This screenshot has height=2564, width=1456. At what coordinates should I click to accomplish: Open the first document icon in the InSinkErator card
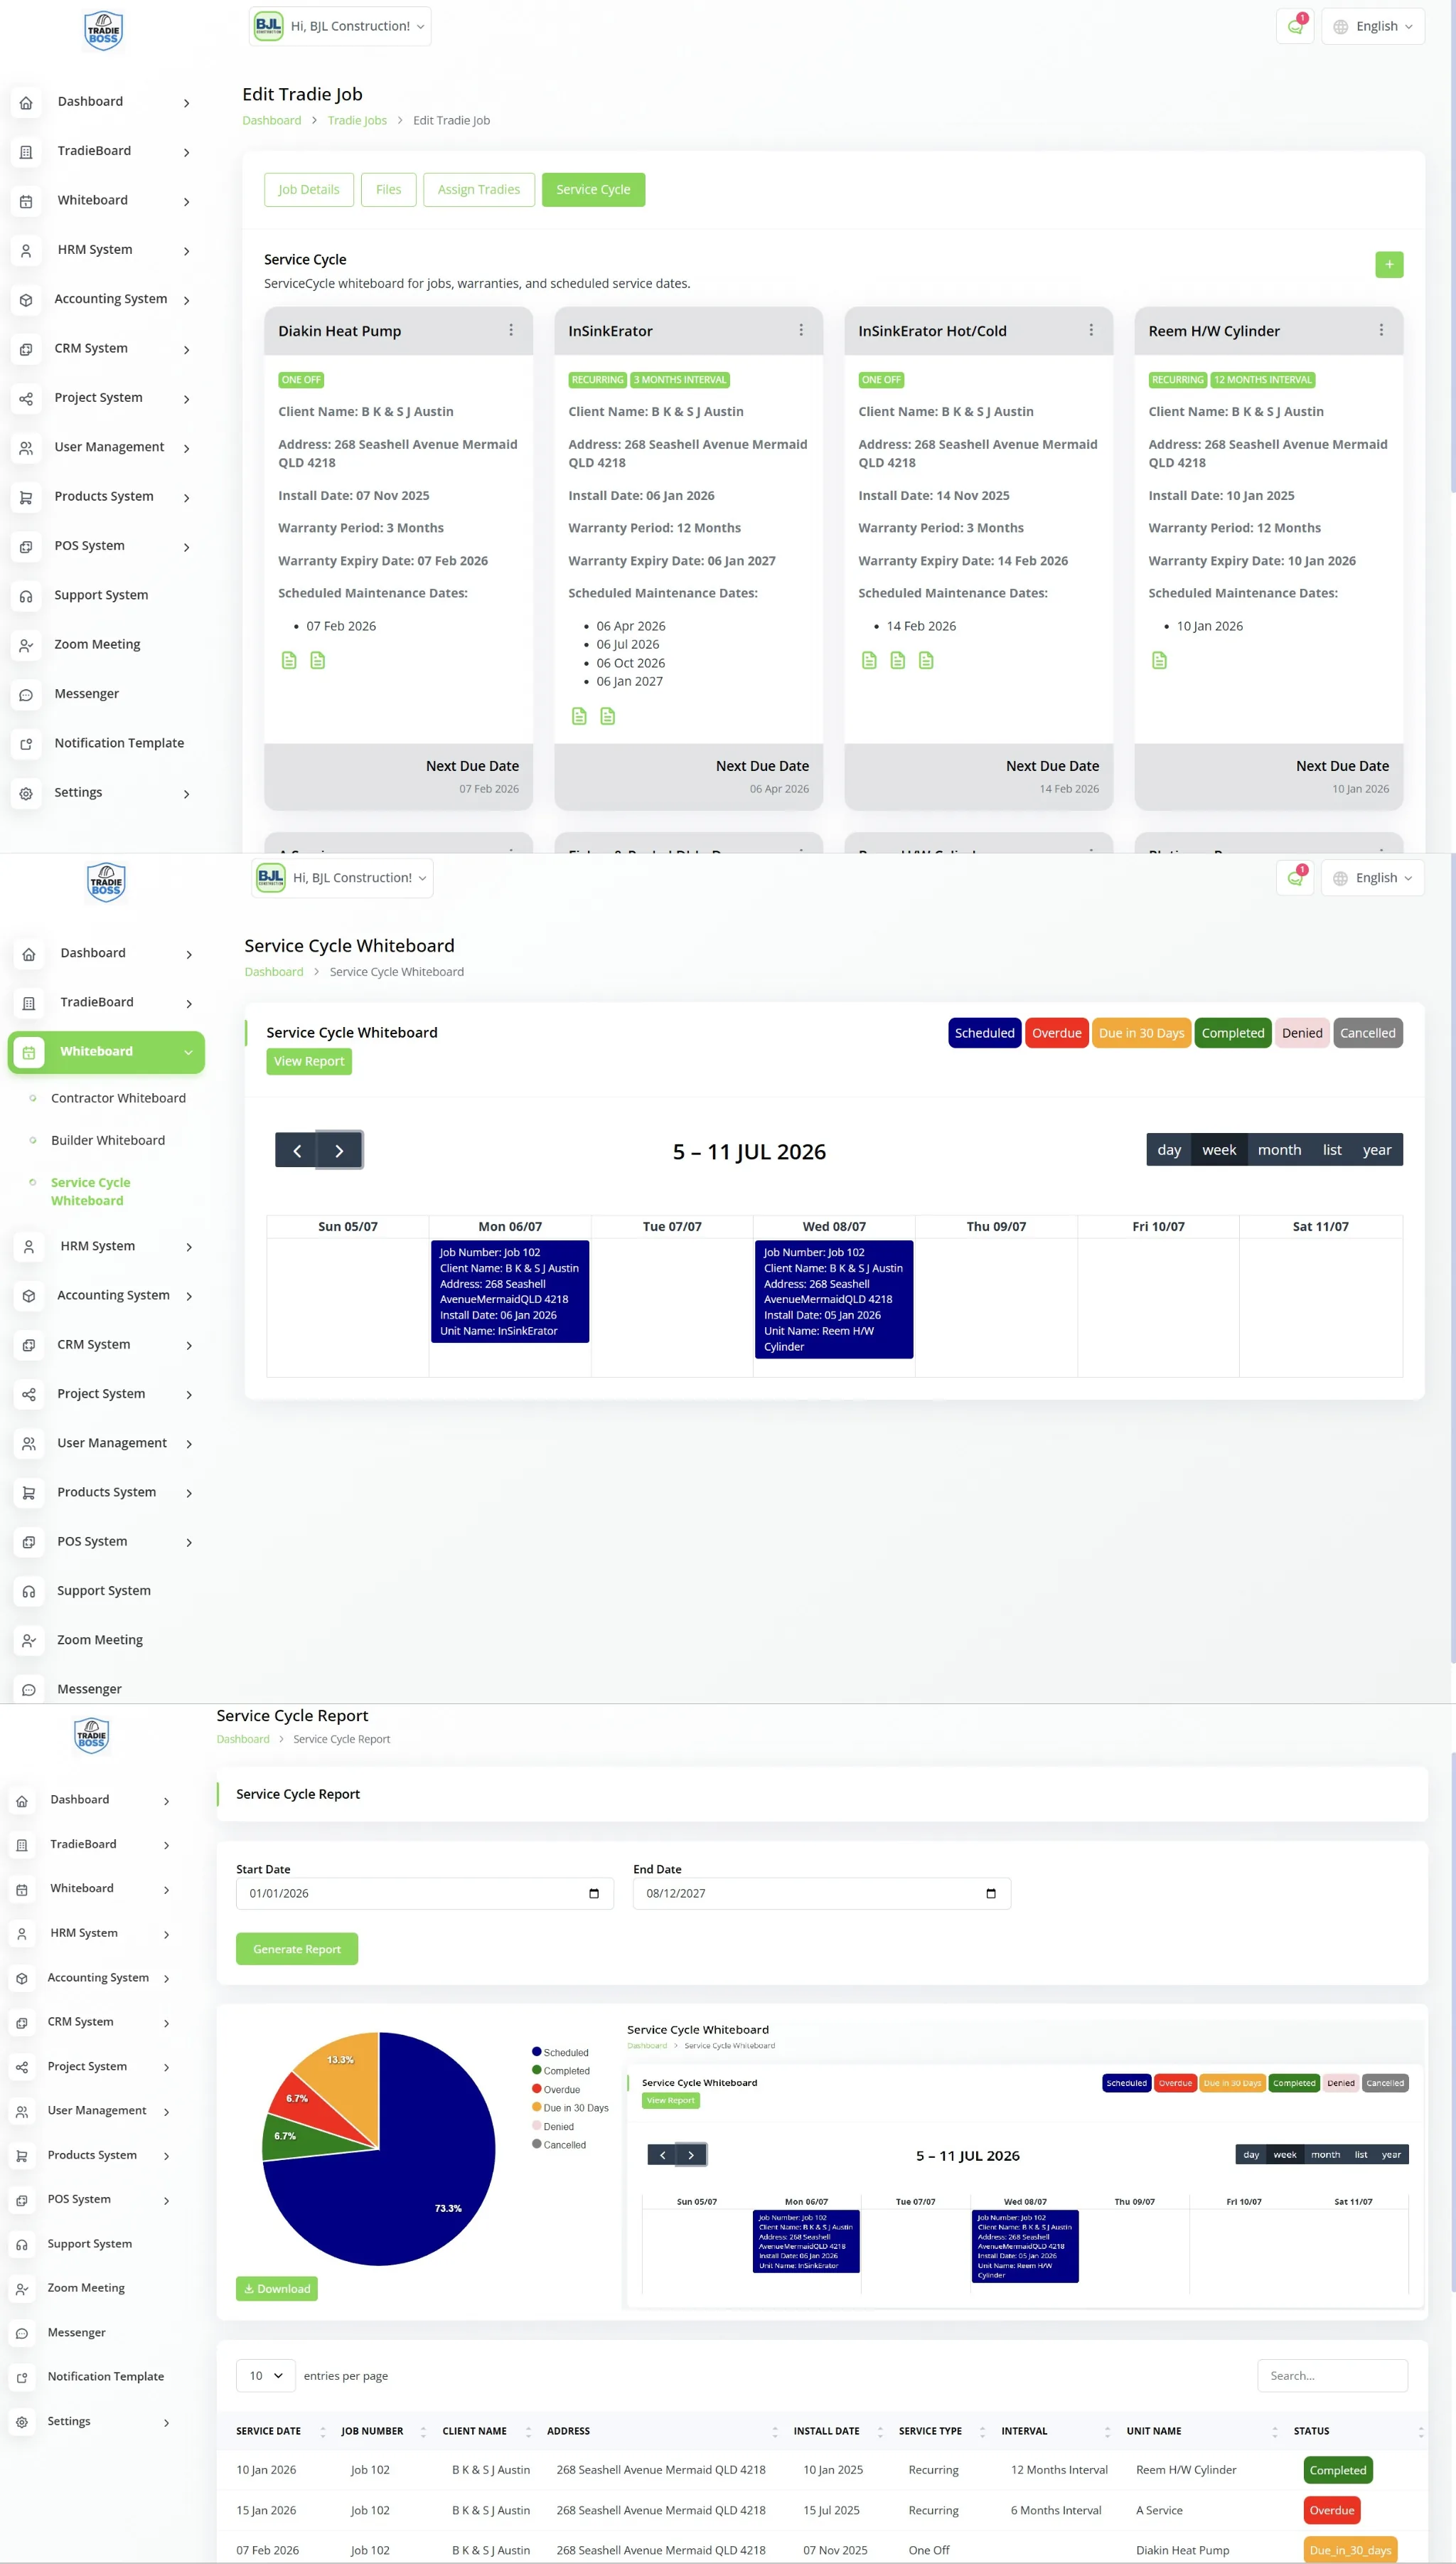[579, 716]
